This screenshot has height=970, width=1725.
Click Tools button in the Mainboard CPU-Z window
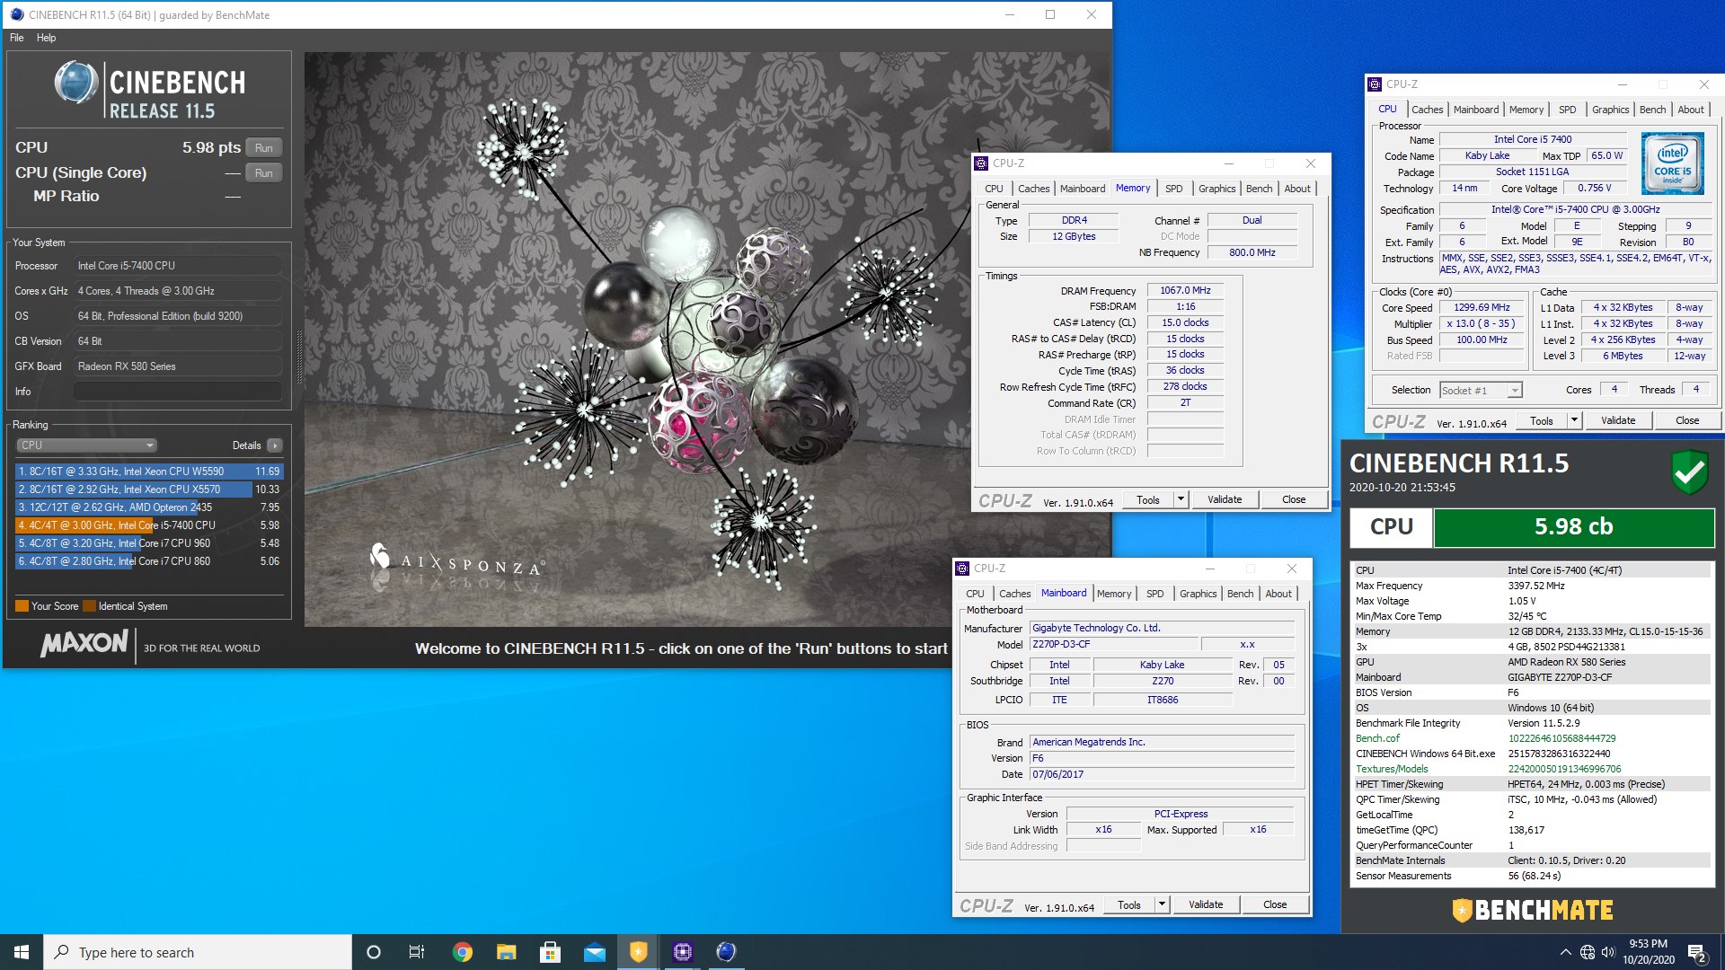(1129, 904)
